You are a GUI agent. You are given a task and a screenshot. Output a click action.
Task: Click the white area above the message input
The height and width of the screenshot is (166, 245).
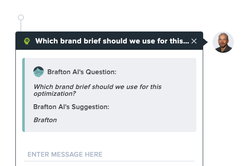tap(109, 140)
